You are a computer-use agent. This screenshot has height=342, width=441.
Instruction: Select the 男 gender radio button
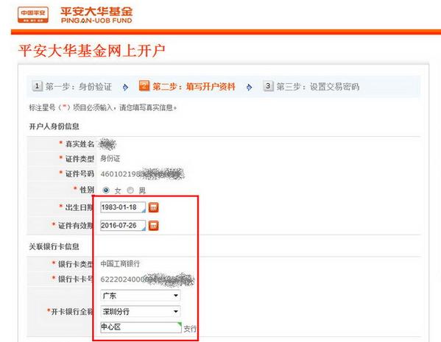click(130, 190)
